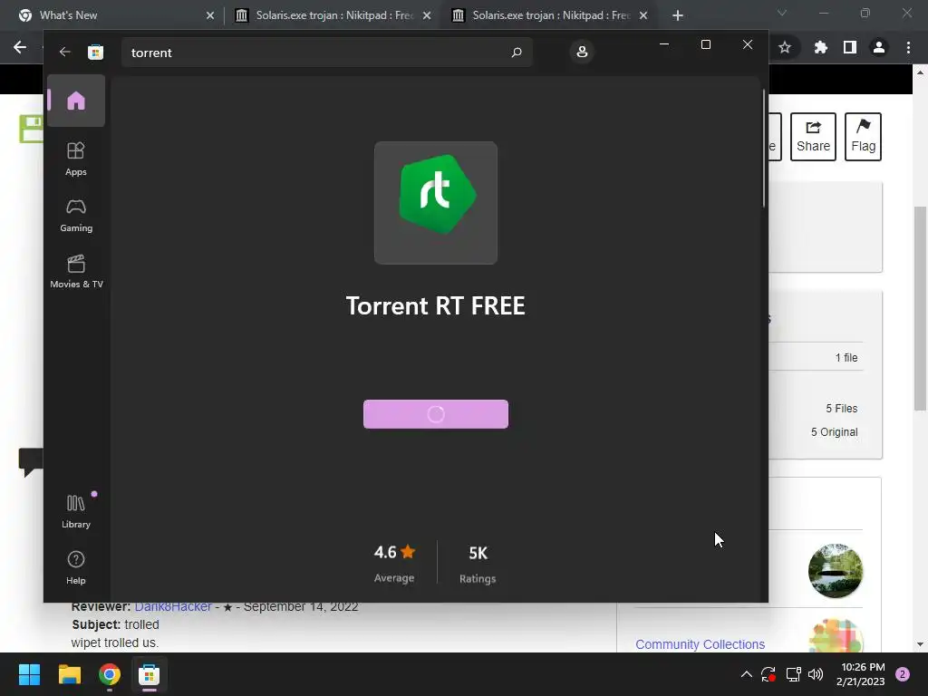The image size is (928, 696).
Task: Go back in Microsoft Store
Action: pyautogui.click(x=64, y=52)
